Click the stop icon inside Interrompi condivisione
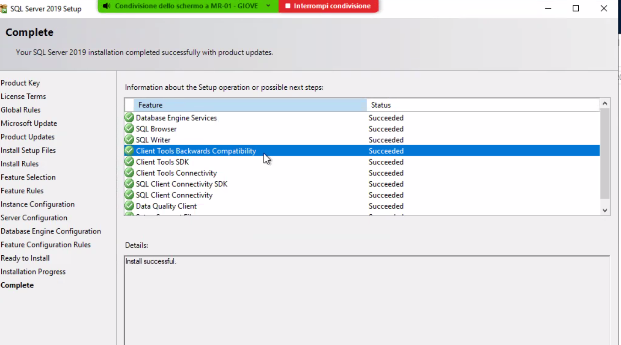This screenshot has height=345, width=621. 288,6
